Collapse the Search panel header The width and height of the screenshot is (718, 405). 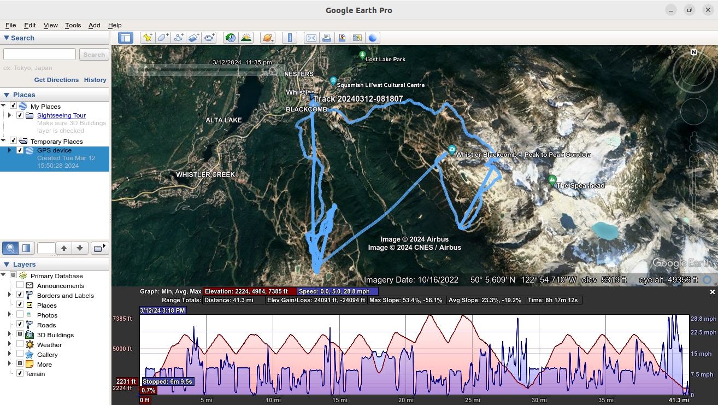(x=55, y=38)
